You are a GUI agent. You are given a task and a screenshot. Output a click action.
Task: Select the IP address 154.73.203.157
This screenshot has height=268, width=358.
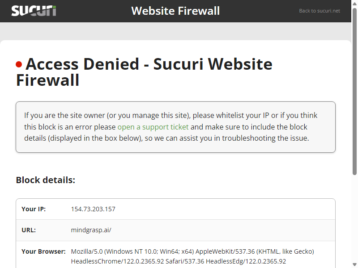pos(93,209)
